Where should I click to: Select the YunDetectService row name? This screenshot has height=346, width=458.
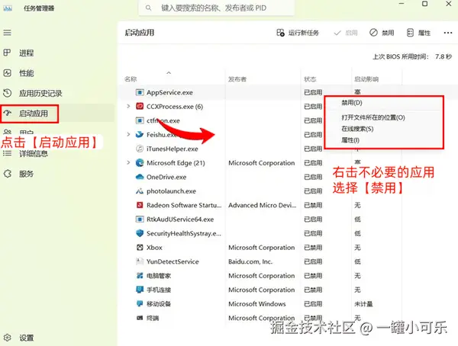tap(173, 261)
